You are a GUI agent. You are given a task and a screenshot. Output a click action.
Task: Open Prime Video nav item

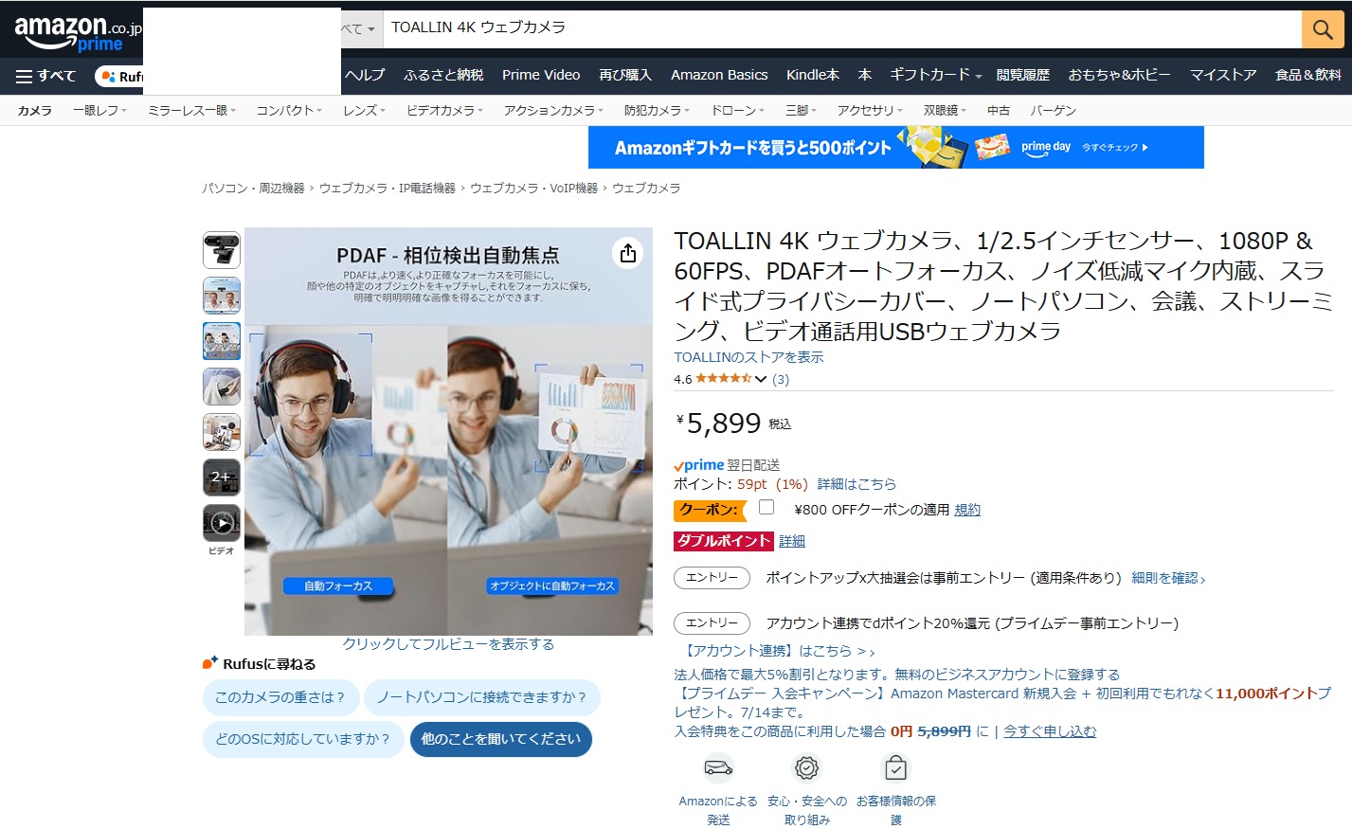[x=541, y=75]
